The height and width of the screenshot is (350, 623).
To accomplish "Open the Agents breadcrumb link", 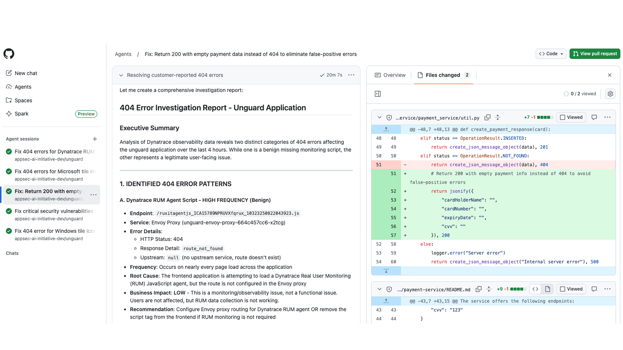I will pyautogui.click(x=123, y=54).
